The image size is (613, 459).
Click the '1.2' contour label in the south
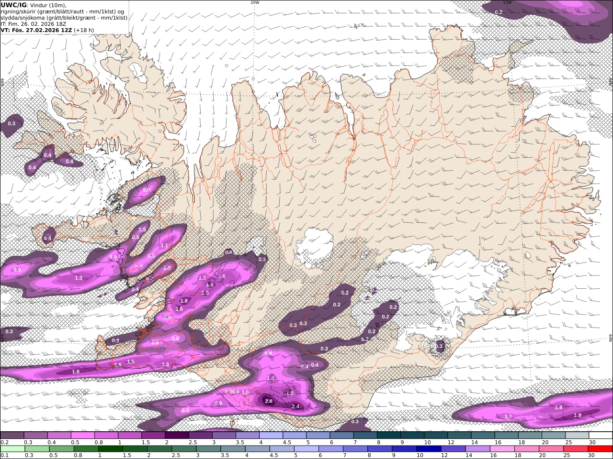tap(271, 378)
